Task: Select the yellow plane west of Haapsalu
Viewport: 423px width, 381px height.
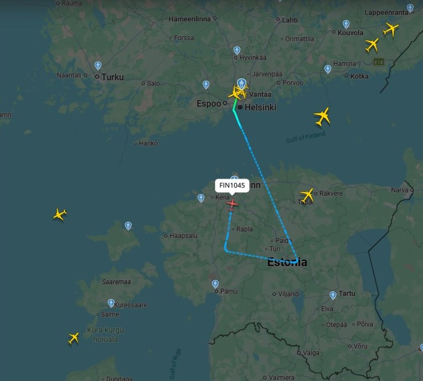Action: [59, 214]
